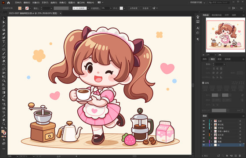Choose the Zoom magnifier tool
The height and width of the screenshot is (158, 246).
[x=4, y=124]
